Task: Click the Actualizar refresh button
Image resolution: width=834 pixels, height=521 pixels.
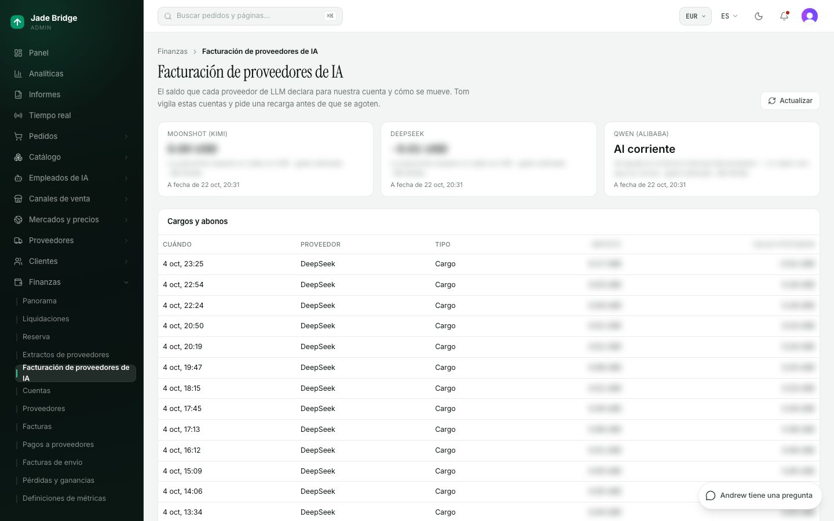Action: [x=790, y=101]
